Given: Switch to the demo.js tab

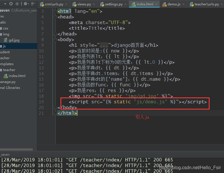Looking at the screenshot, I should (x=174, y=4).
